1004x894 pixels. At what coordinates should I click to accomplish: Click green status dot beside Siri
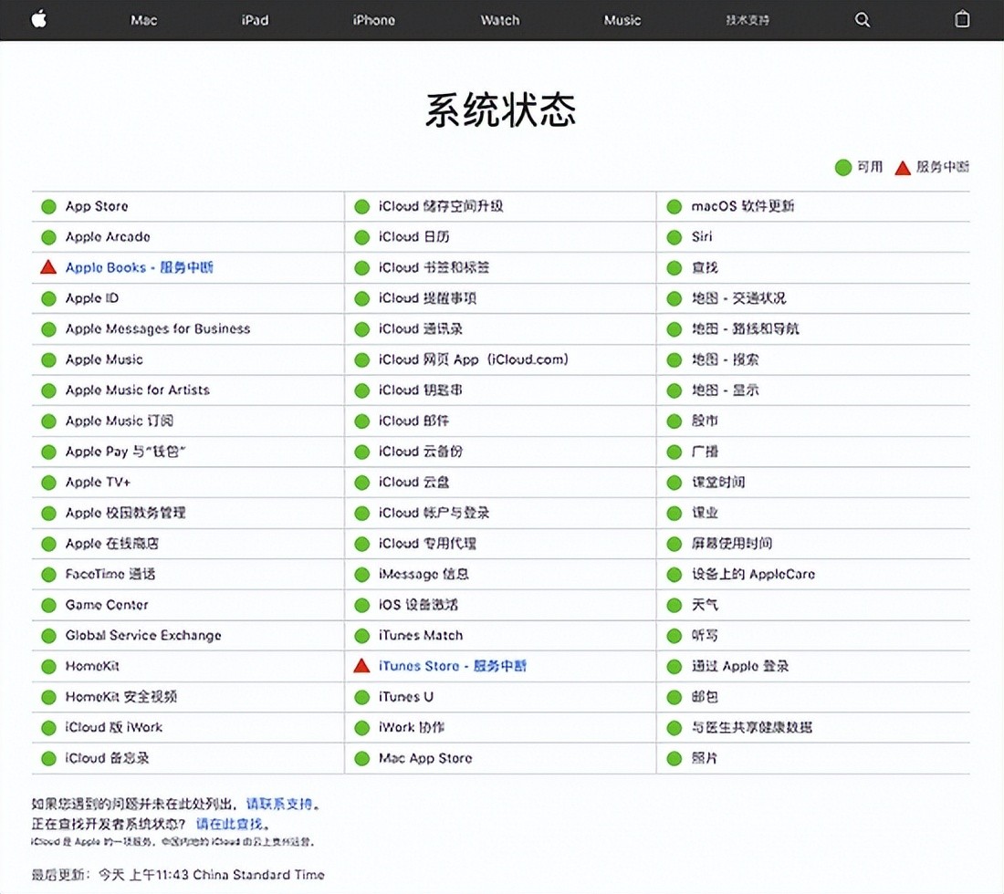pyautogui.click(x=675, y=237)
